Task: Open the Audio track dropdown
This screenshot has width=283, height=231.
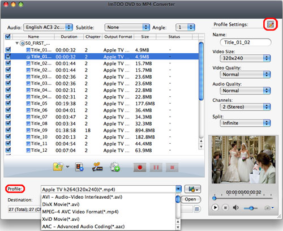Action: pyautogui.click(x=48, y=27)
